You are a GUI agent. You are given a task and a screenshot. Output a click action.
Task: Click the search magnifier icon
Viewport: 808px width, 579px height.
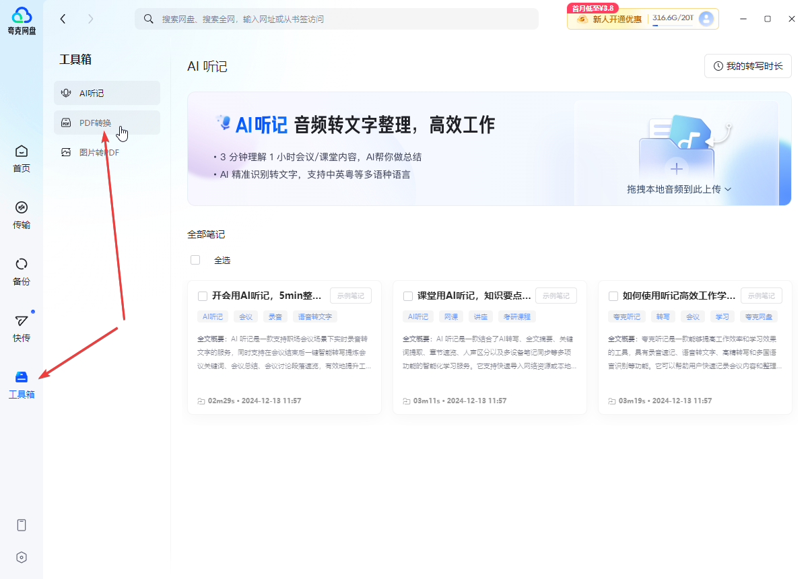pyautogui.click(x=149, y=19)
